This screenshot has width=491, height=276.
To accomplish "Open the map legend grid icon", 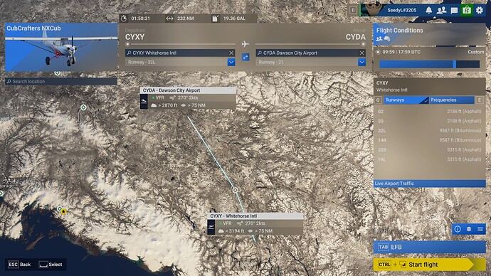I will (480, 229).
